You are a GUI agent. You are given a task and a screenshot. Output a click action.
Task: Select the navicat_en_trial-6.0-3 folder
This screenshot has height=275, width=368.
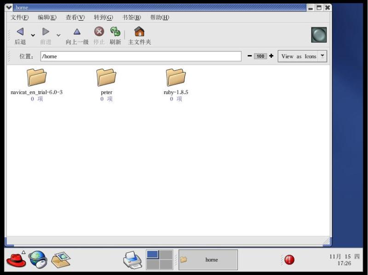coord(37,77)
